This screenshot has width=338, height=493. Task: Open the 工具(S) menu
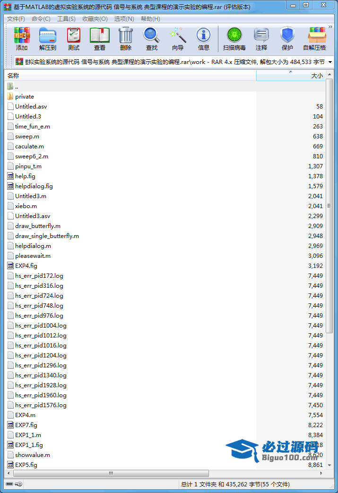tap(66, 19)
